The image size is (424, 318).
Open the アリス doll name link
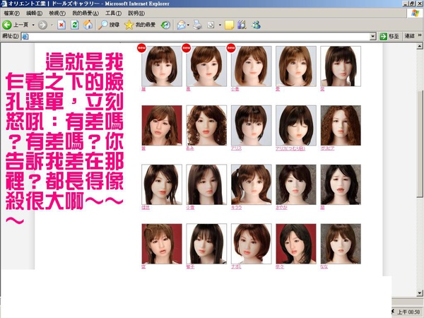coord(236,148)
